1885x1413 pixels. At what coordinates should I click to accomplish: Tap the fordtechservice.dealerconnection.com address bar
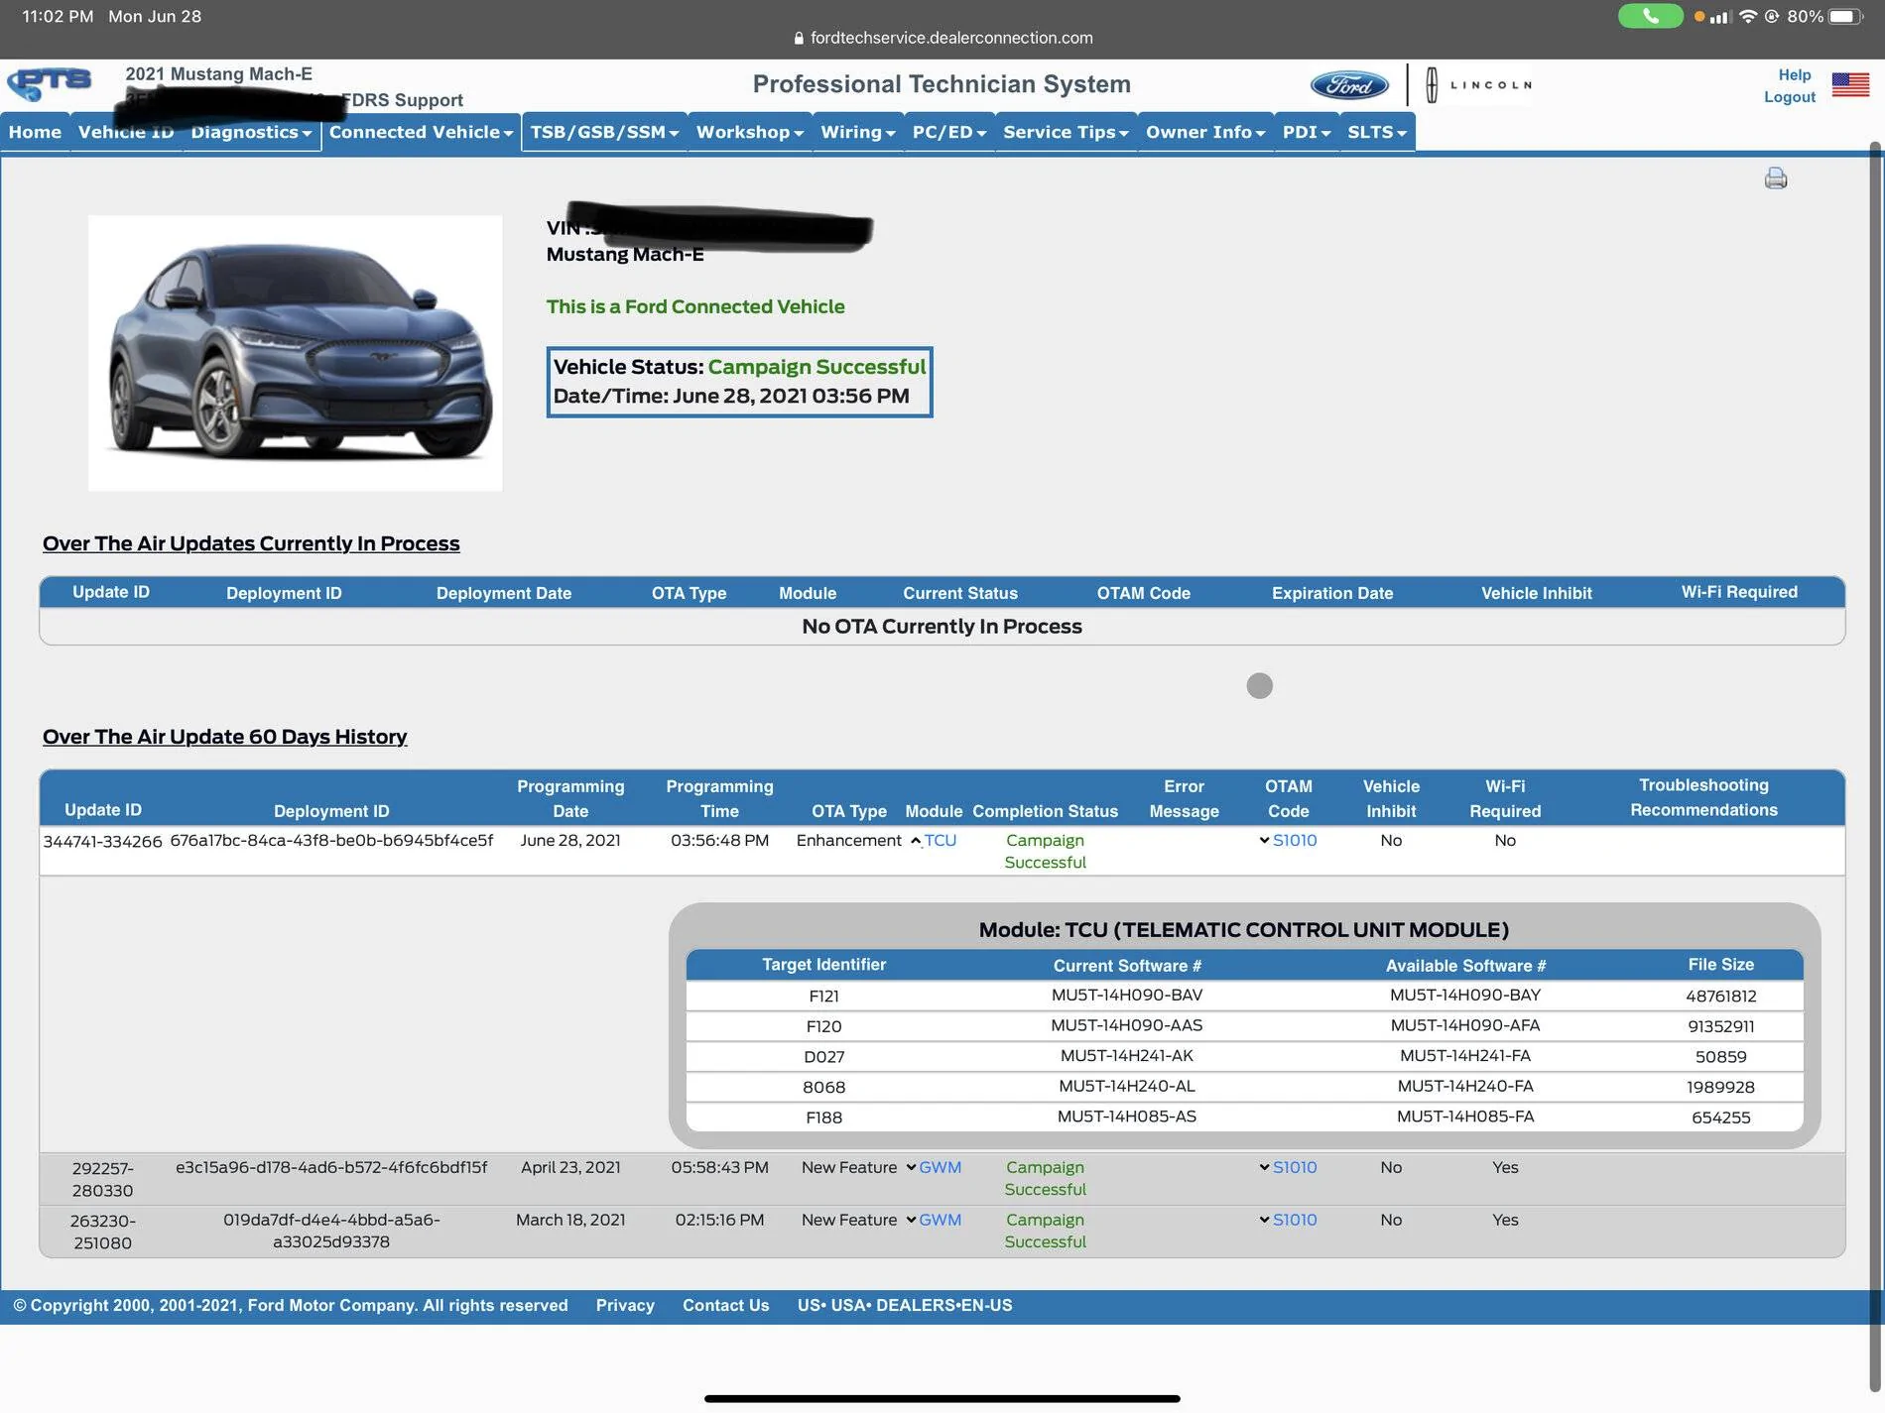point(942,38)
